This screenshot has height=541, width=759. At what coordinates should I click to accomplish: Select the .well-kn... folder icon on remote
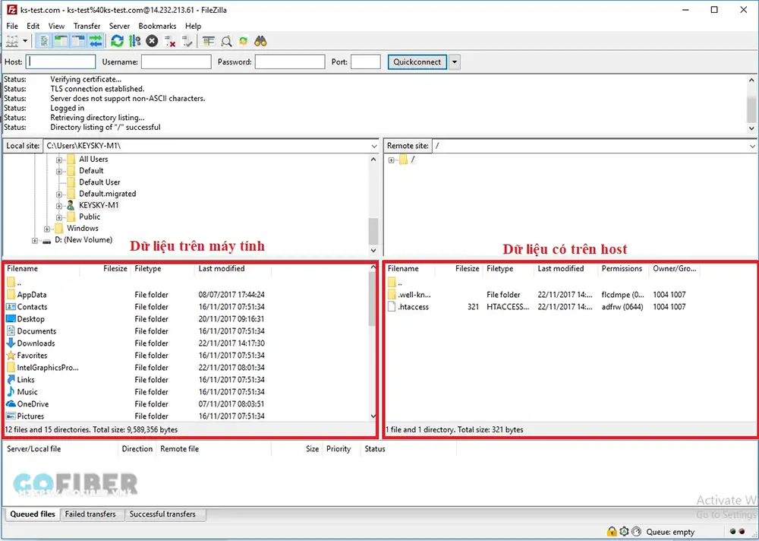(x=392, y=295)
